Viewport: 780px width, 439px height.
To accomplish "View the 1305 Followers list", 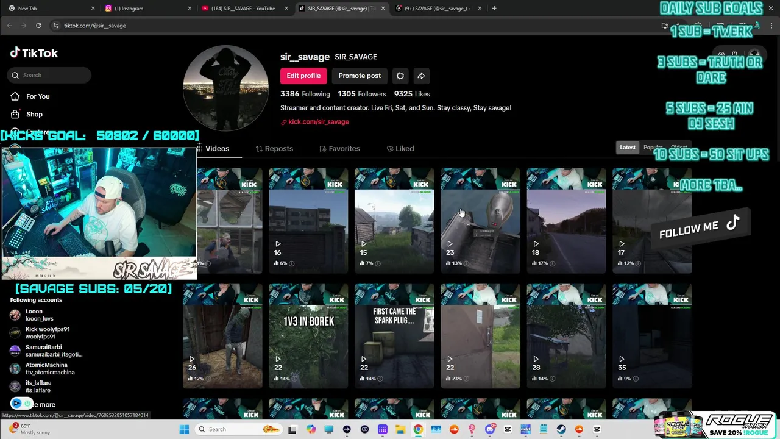I will (x=362, y=94).
